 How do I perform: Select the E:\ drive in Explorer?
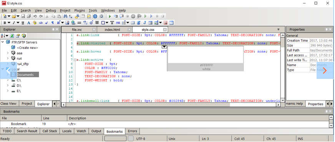tap(19, 91)
